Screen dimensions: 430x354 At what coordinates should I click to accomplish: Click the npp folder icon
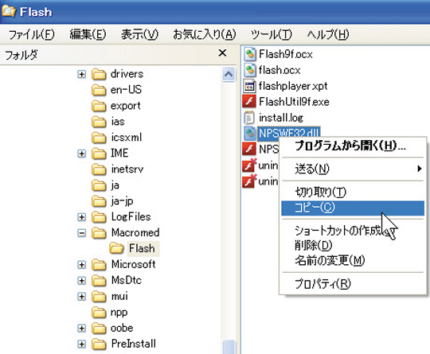[x=99, y=313]
